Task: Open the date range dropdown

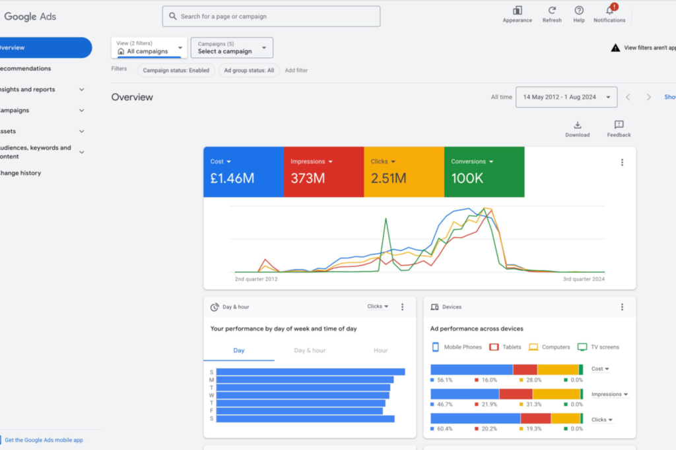Action: tap(566, 97)
